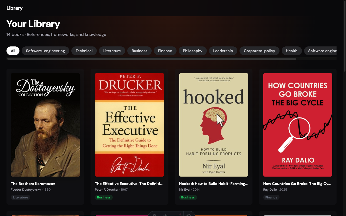Select the pointer tool in the bottom toolbar
The height and width of the screenshot is (216, 346).
coord(166,215)
